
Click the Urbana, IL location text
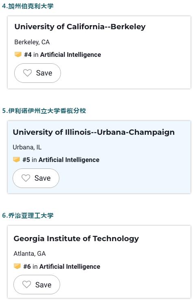pos(27,147)
